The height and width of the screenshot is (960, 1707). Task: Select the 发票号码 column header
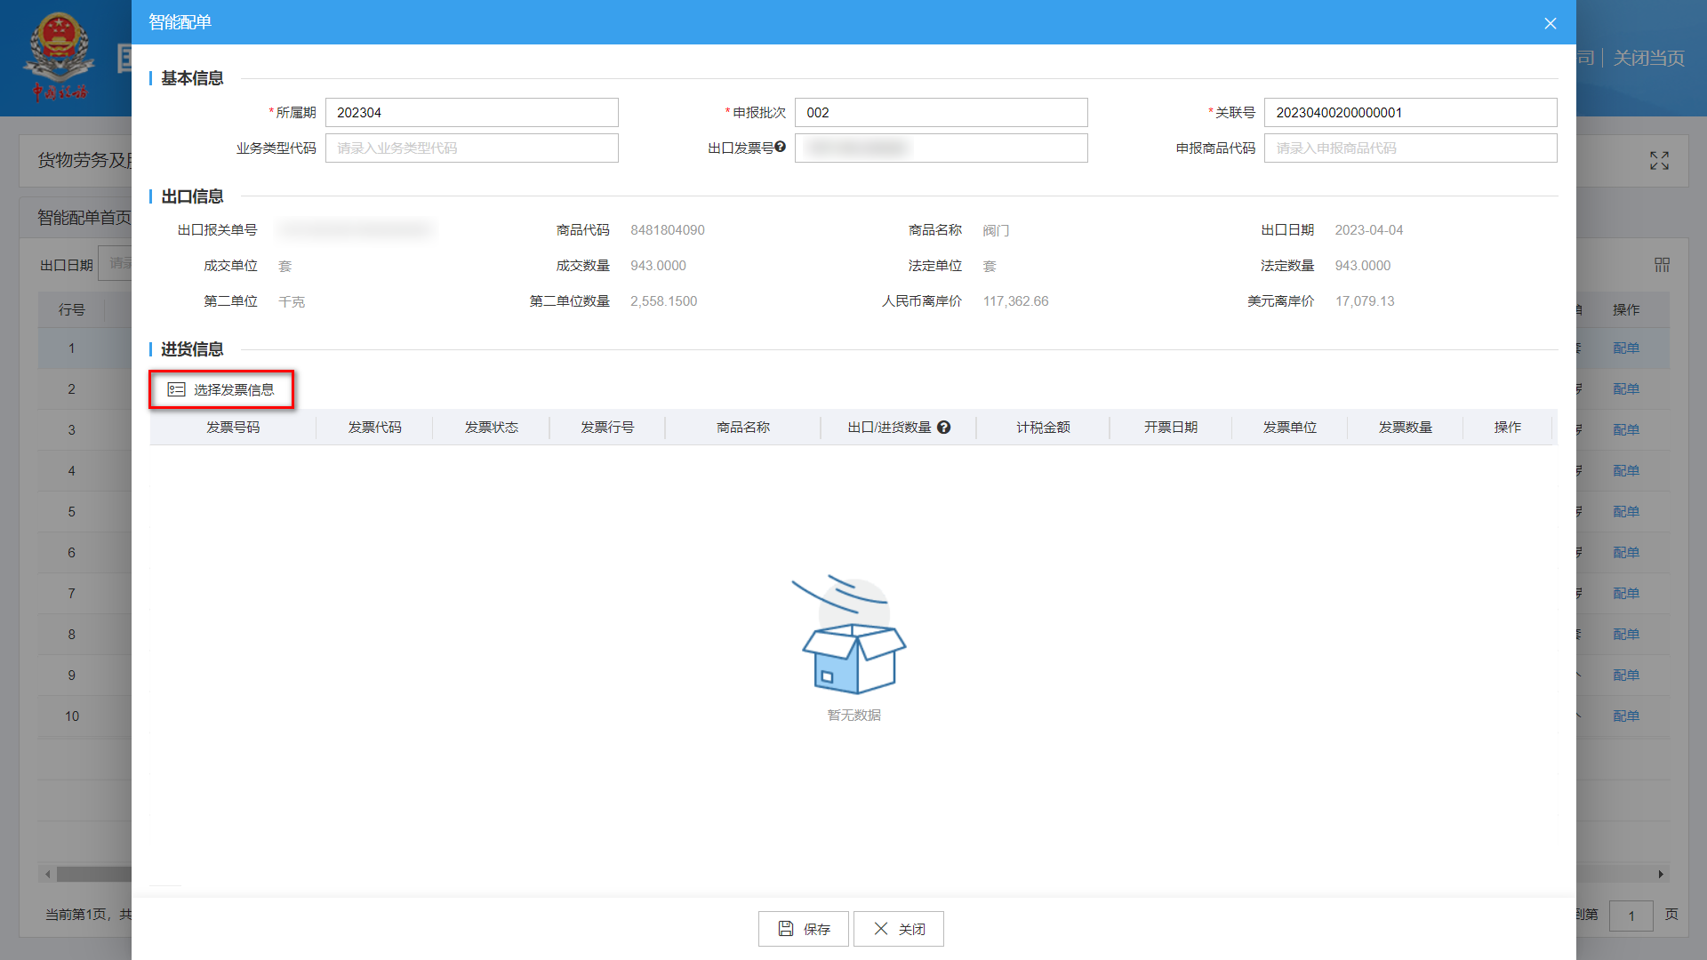pyautogui.click(x=232, y=427)
